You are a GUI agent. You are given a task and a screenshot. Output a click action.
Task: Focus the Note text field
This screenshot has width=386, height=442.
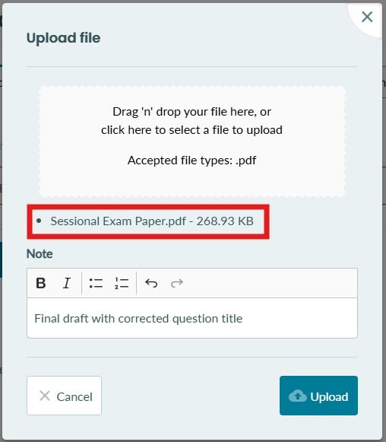(x=192, y=318)
